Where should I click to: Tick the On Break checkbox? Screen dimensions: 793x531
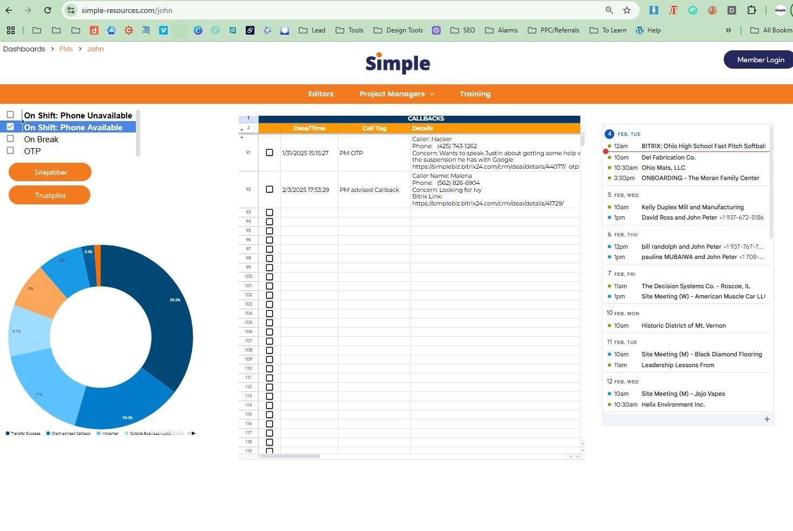[10, 138]
